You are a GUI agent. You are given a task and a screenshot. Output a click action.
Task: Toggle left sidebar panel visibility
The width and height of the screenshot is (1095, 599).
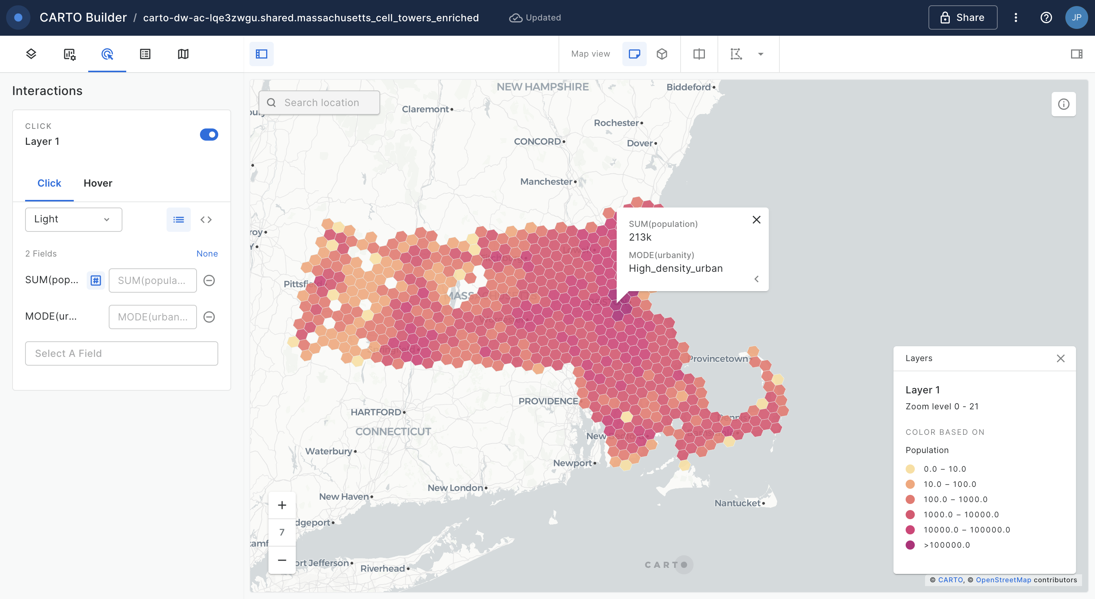tap(262, 54)
